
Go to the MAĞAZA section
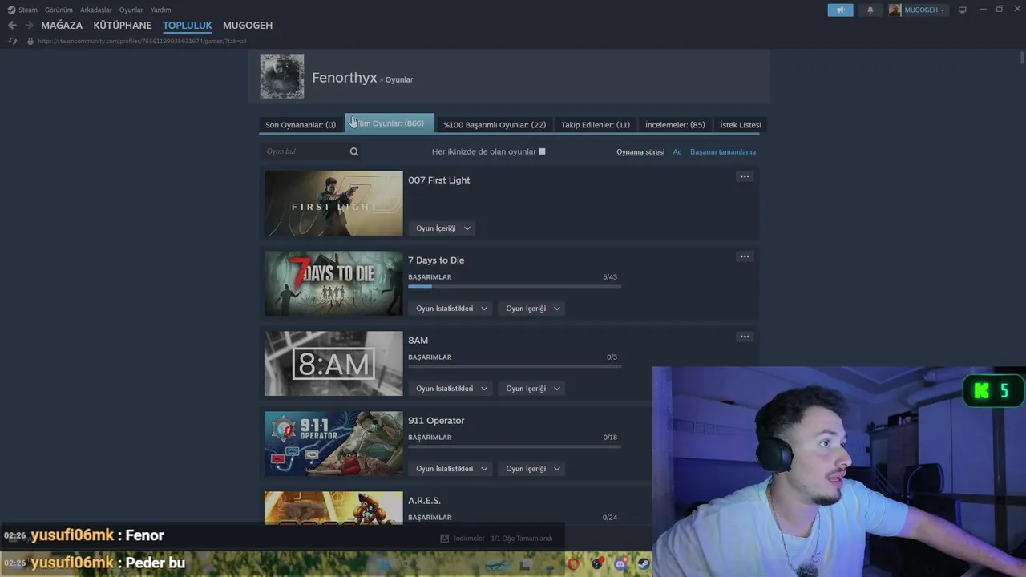point(62,25)
